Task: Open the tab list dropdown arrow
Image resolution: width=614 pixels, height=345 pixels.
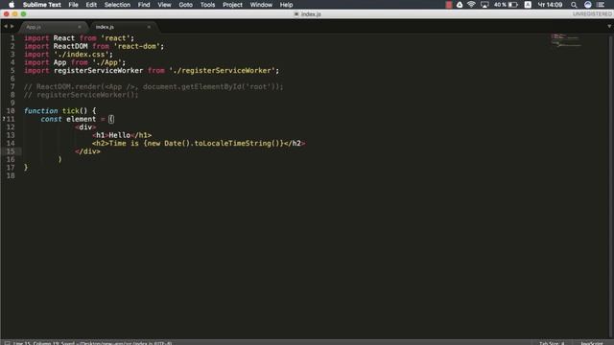Action: [609, 26]
